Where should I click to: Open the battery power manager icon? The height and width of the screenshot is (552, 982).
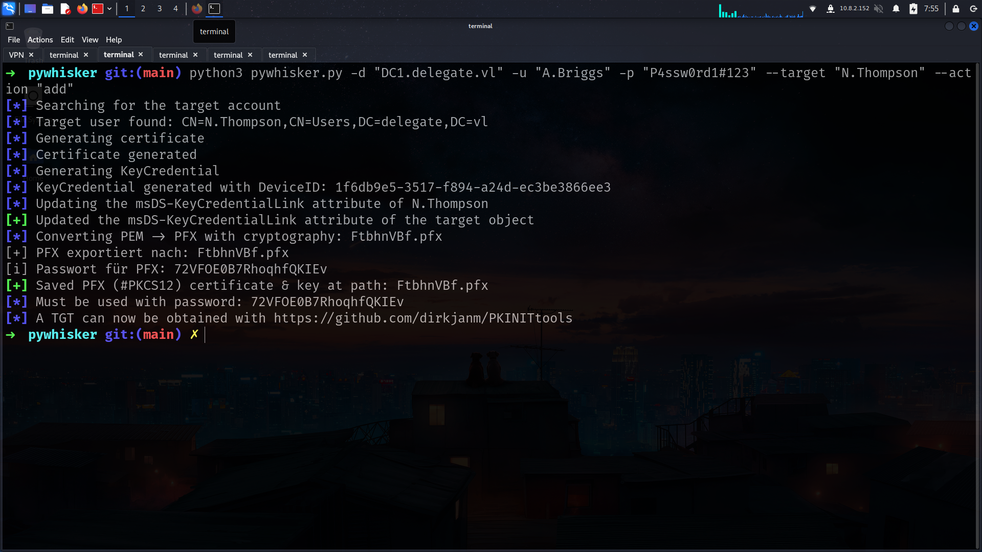[x=913, y=9]
